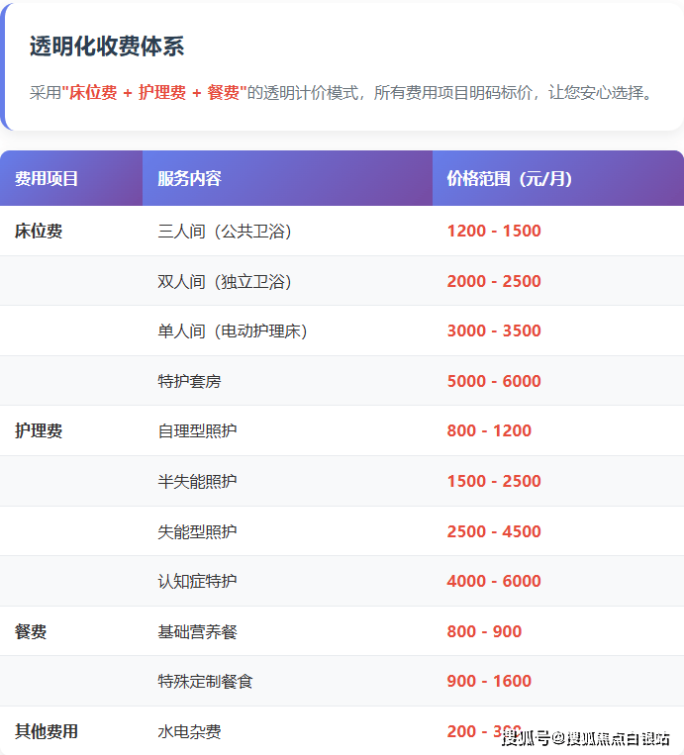Select the 双人间（独立卫浴） row
684x755 pixels.
[x=225, y=282]
